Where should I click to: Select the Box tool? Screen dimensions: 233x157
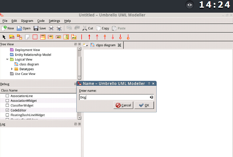pos(35,37)
